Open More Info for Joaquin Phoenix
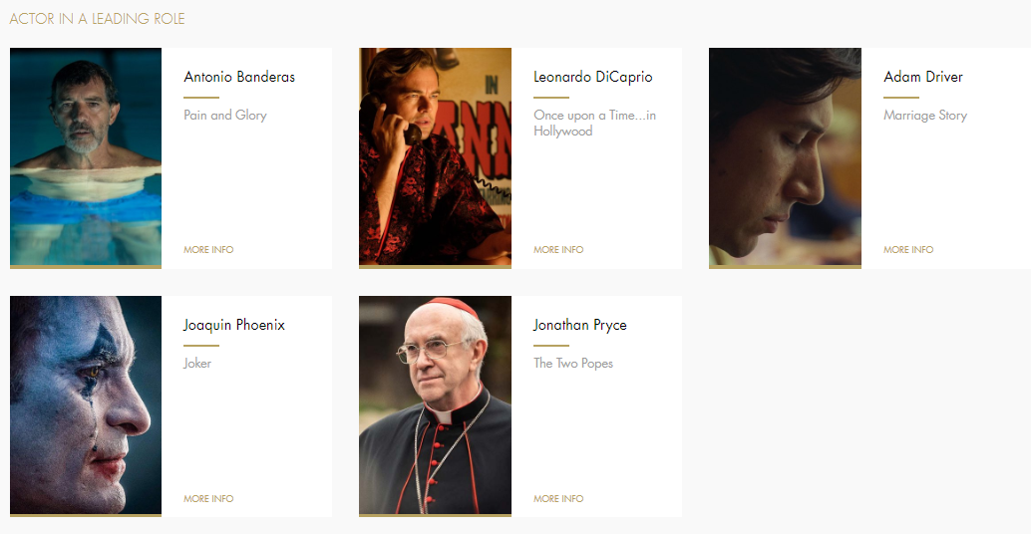Screen dimensions: 1031x534 [208, 499]
